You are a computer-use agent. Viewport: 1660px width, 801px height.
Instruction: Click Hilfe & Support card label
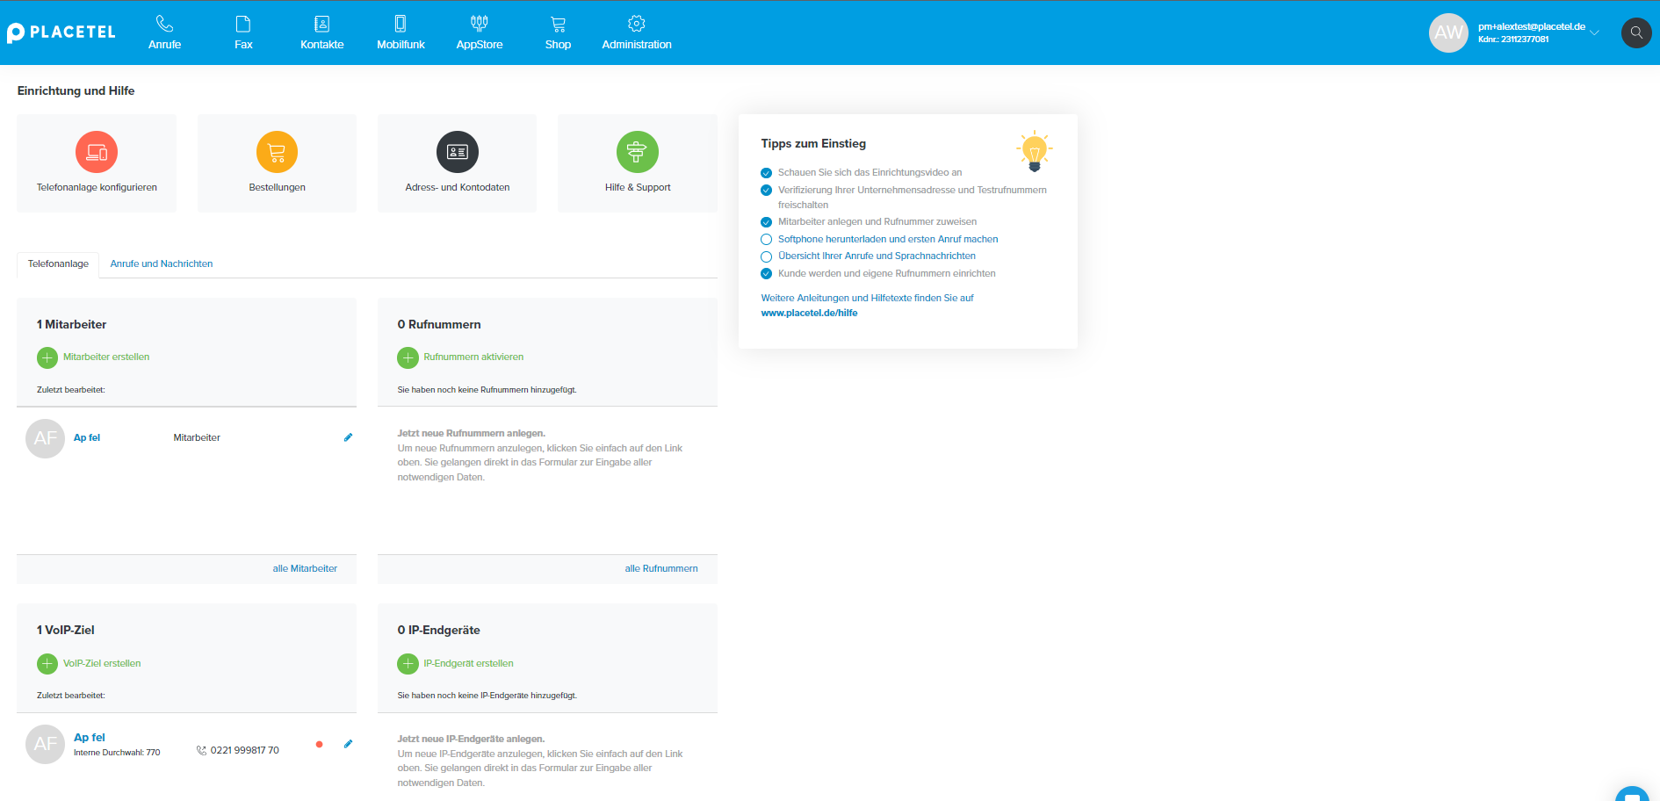(638, 187)
